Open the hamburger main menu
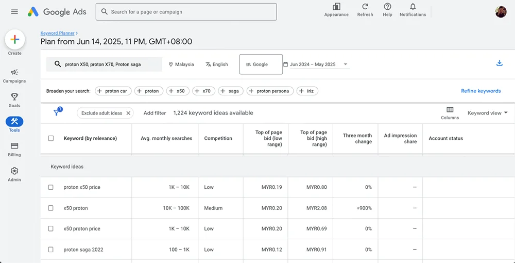 tap(14, 12)
